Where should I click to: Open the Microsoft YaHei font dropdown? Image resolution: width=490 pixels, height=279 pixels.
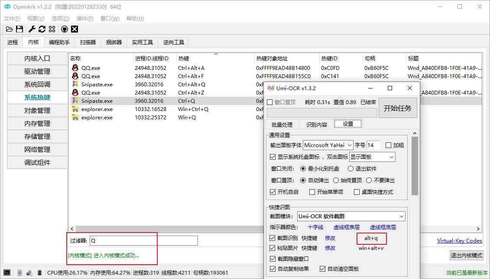coord(328,145)
